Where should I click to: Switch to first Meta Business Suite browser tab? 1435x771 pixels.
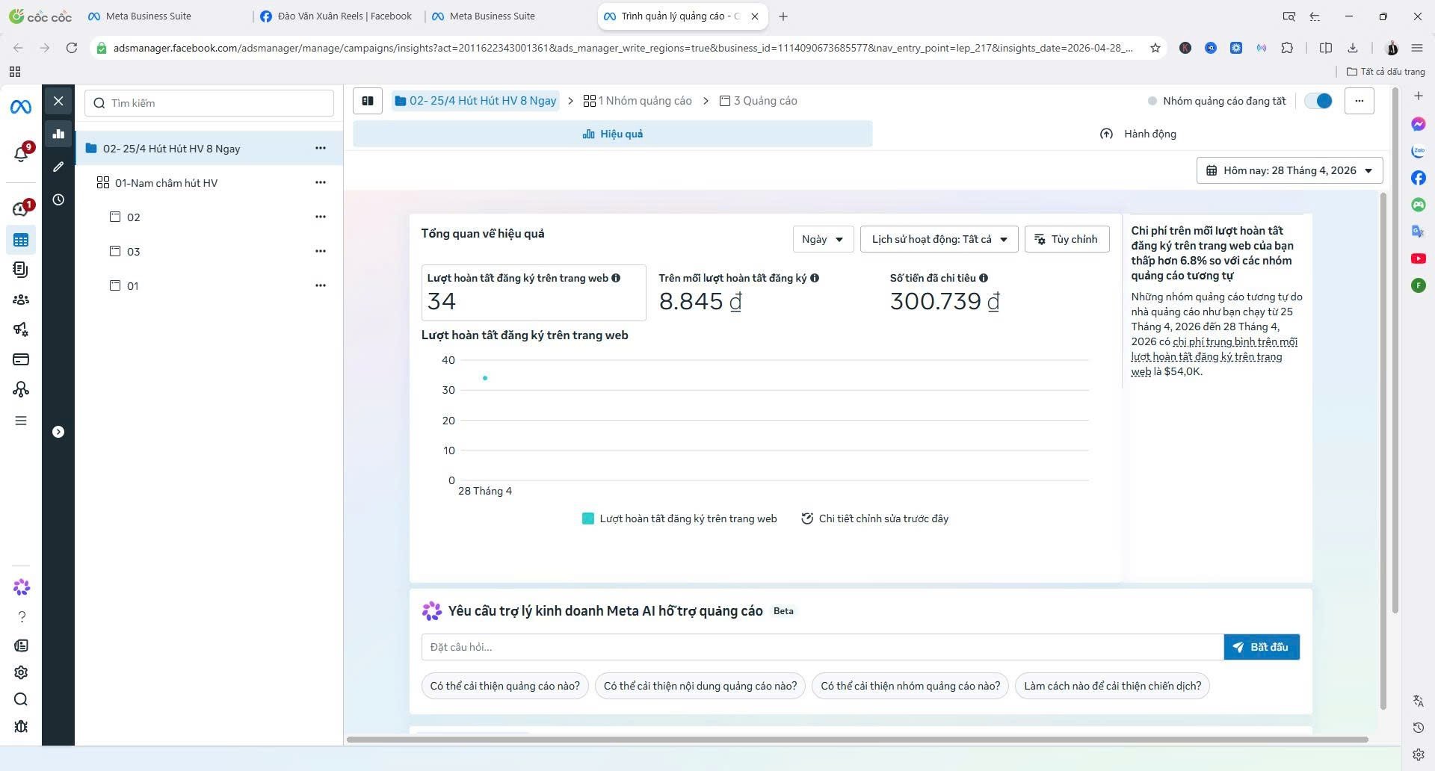[148, 16]
